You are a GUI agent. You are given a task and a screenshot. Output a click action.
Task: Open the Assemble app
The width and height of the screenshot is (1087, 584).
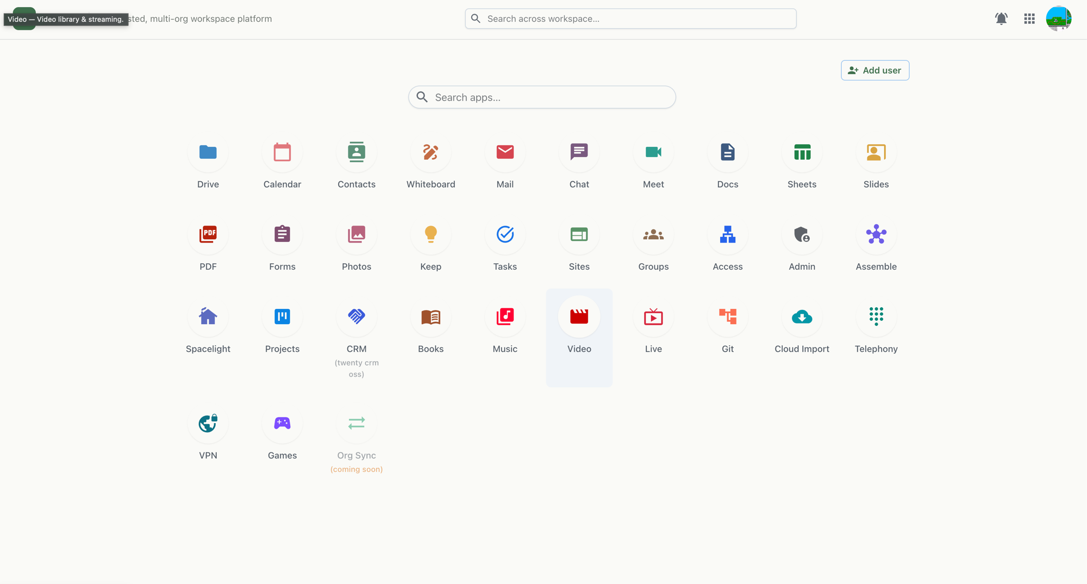tap(876, 246)
